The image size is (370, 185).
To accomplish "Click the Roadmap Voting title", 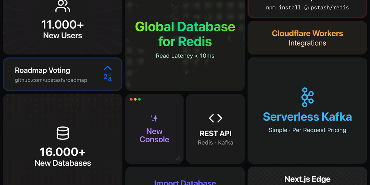I will [x=43, y=70].
